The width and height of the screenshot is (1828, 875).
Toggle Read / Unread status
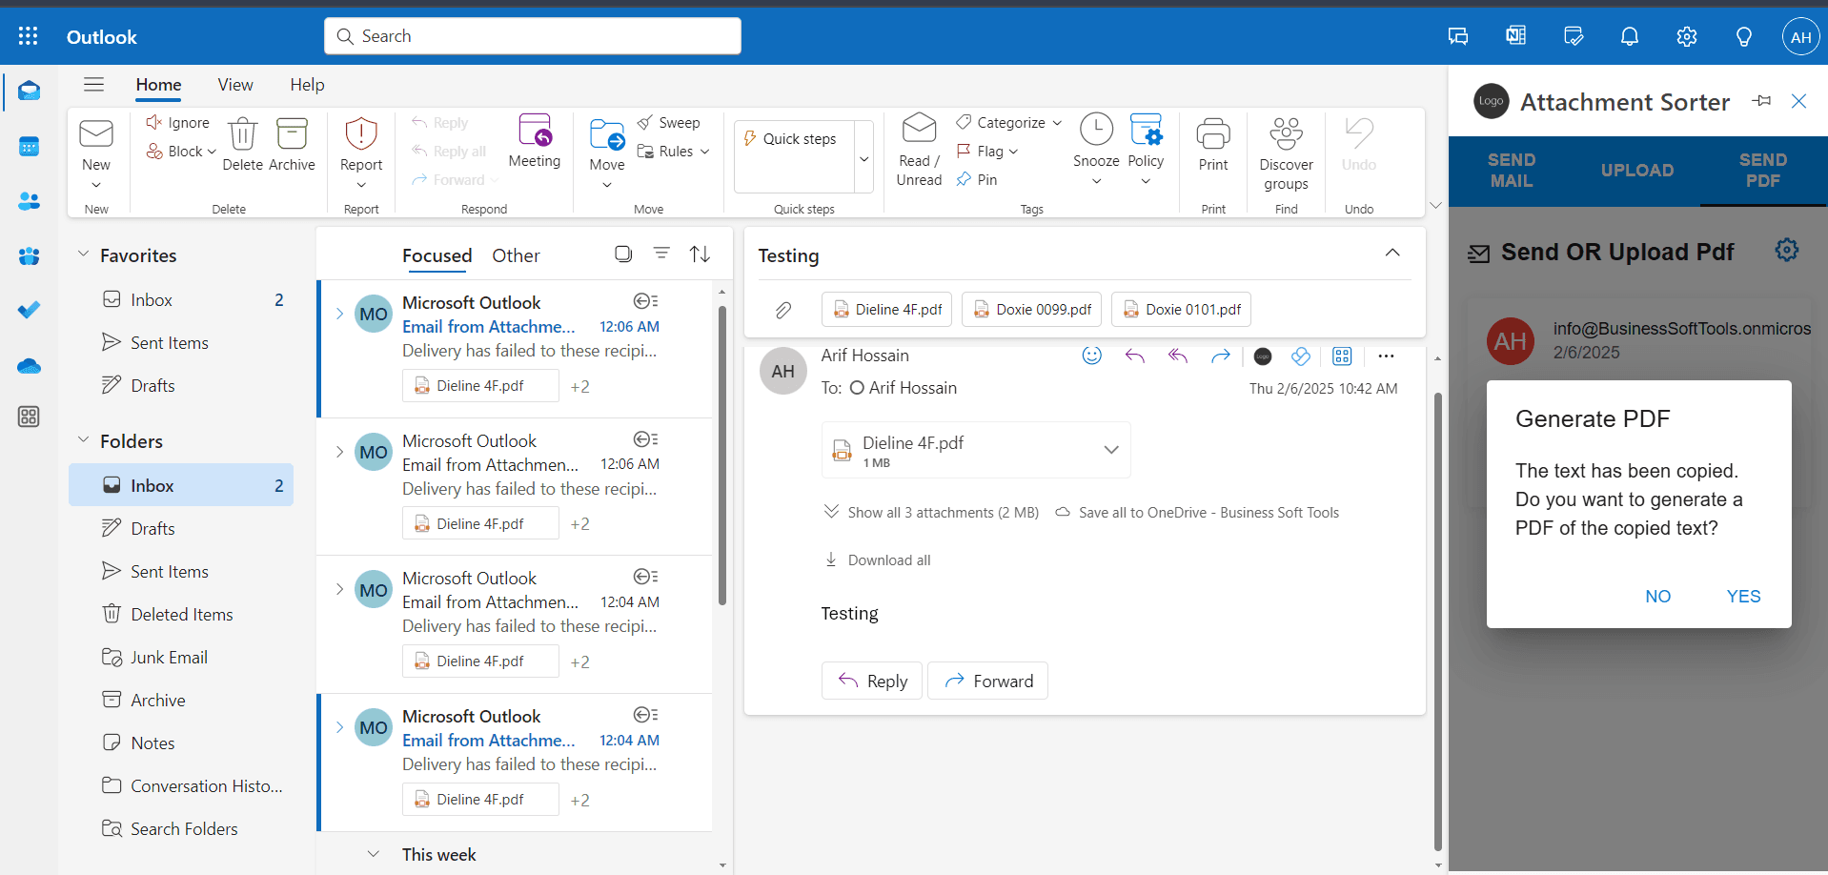click(919, 151)
